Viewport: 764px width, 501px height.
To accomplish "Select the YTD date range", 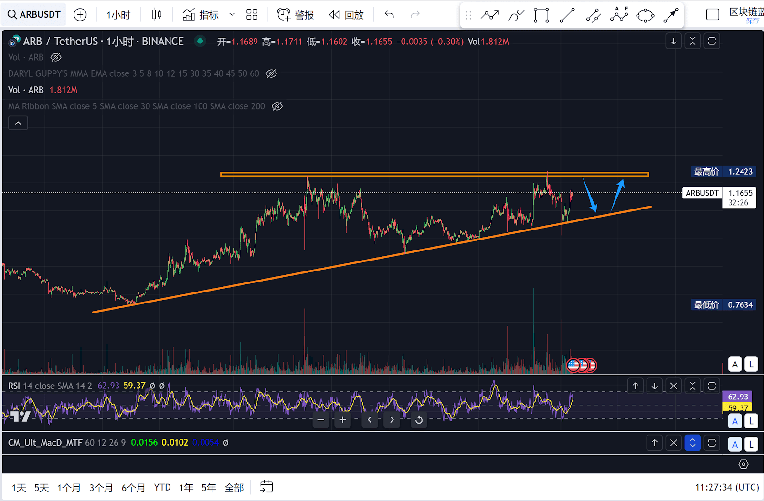I will click(162, 488).
